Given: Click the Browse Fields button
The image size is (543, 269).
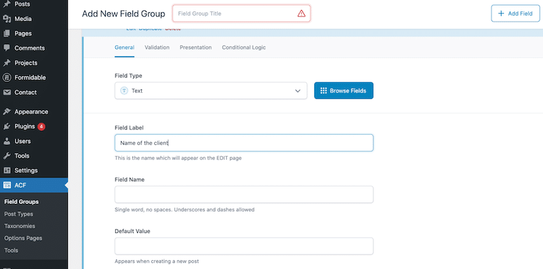Looking at the screenshot, I should 343,91.
